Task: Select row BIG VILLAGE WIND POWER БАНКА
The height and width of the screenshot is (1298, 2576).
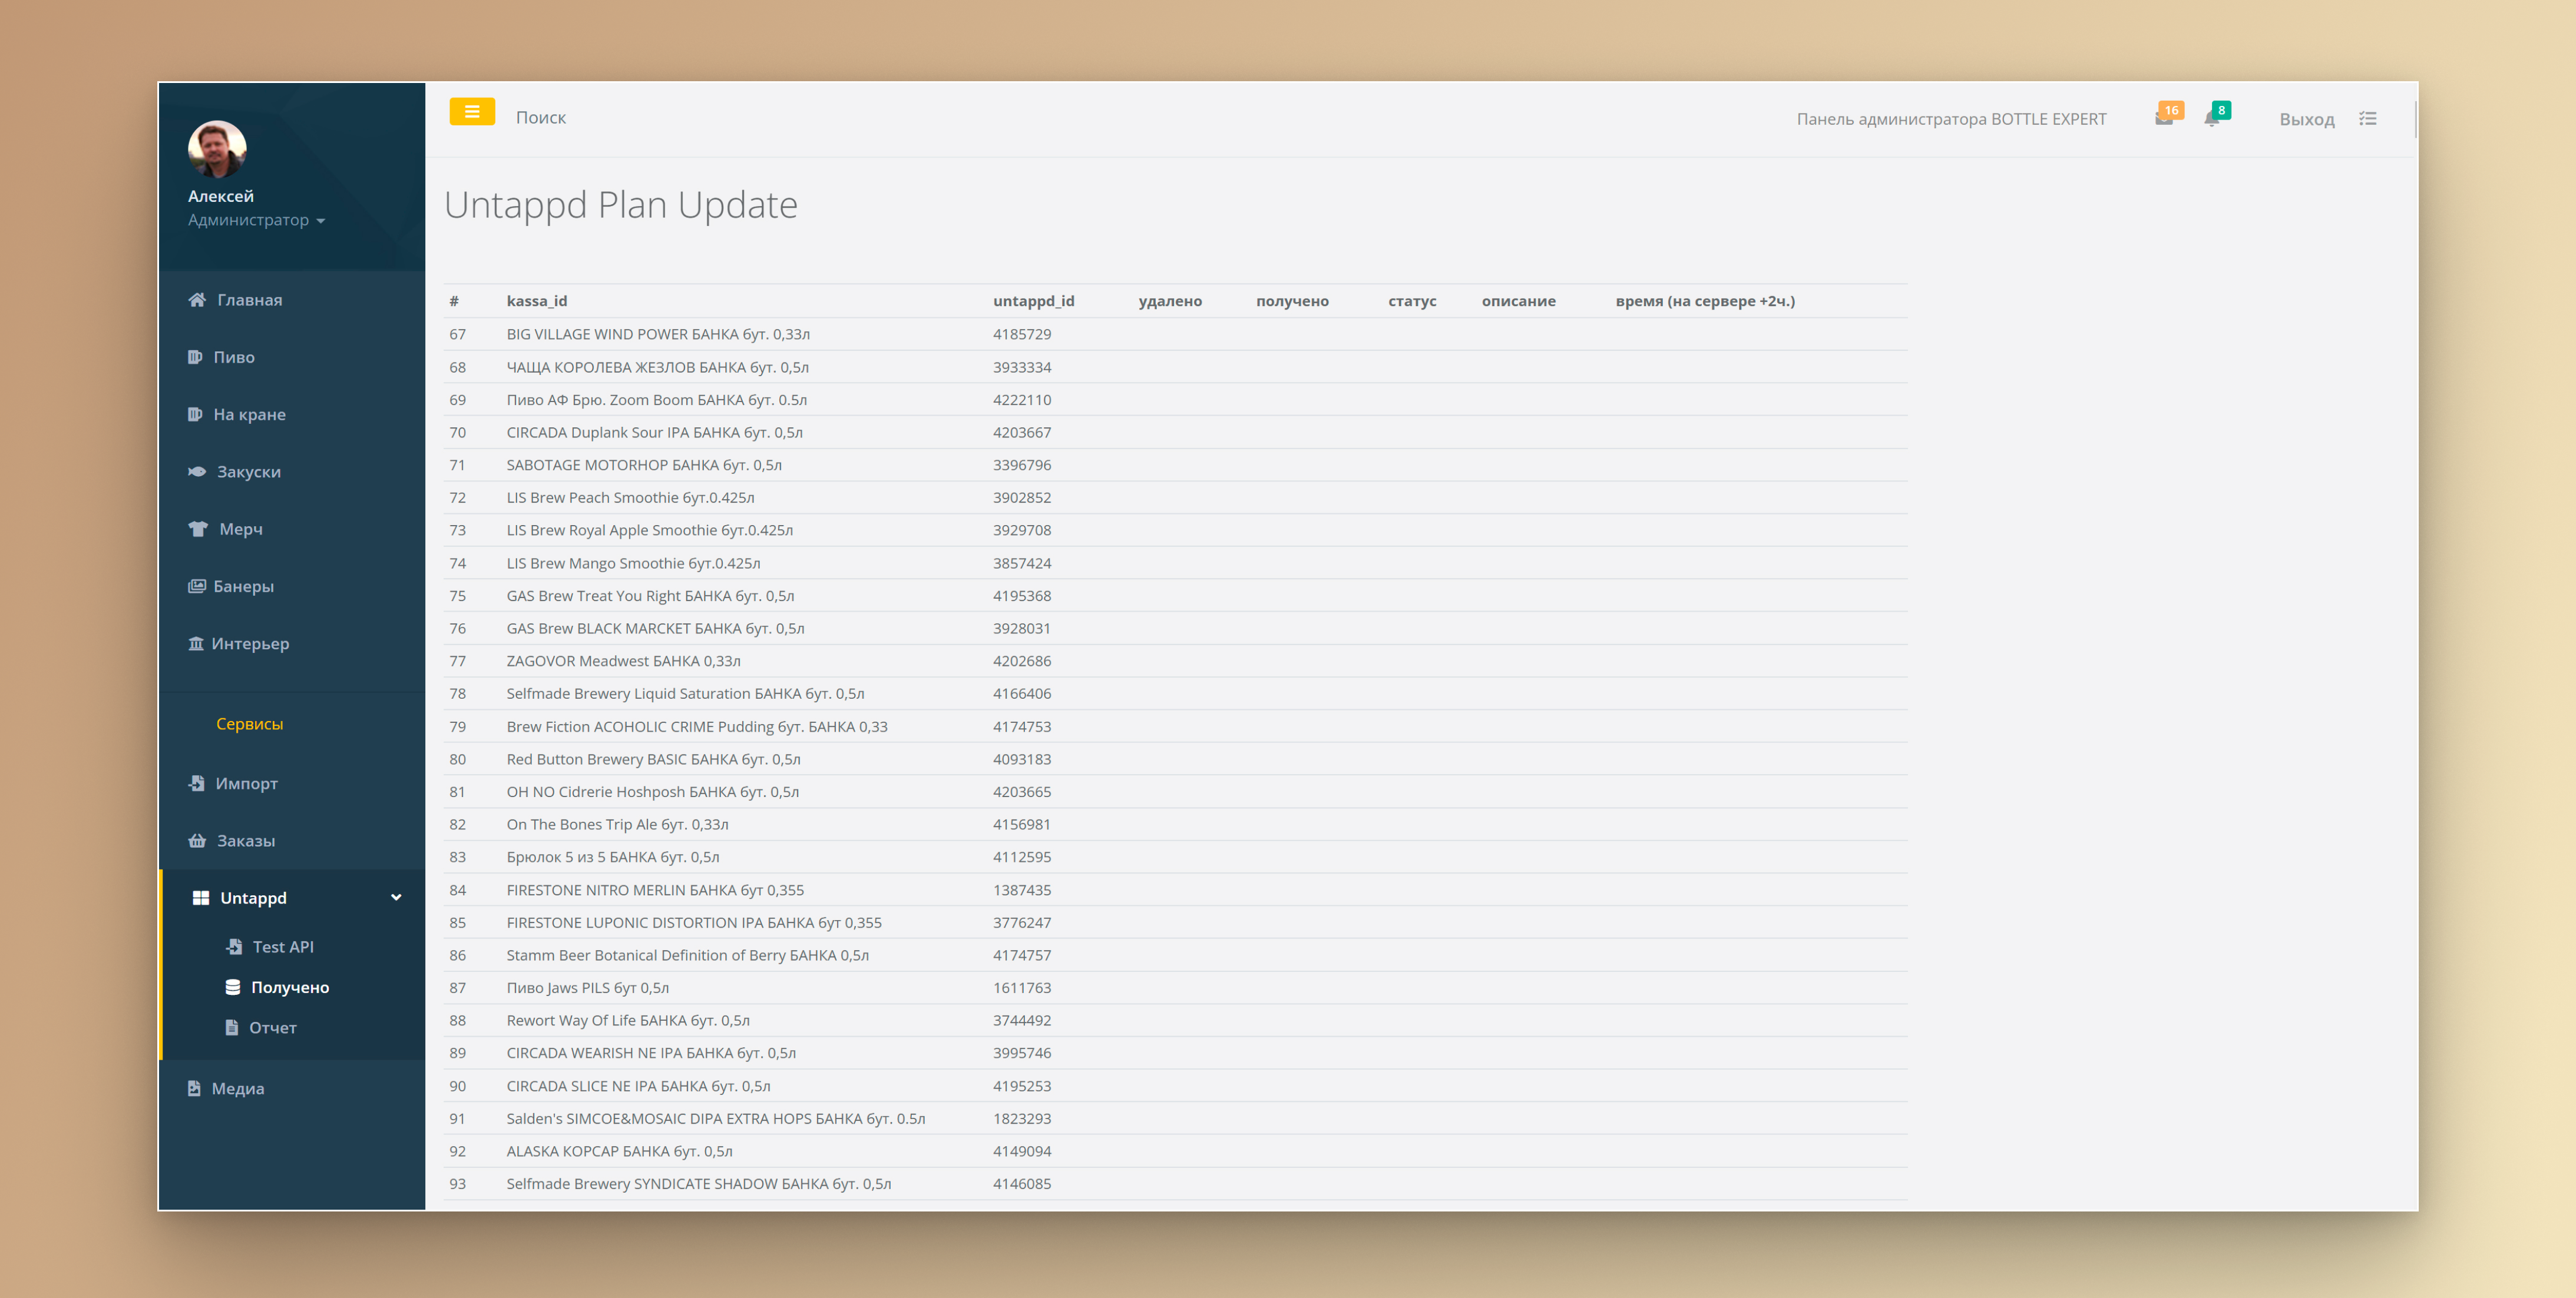Action: 1176,334
